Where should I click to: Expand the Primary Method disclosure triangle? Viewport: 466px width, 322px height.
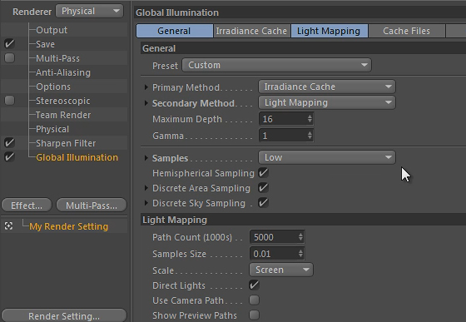(146, 87)
